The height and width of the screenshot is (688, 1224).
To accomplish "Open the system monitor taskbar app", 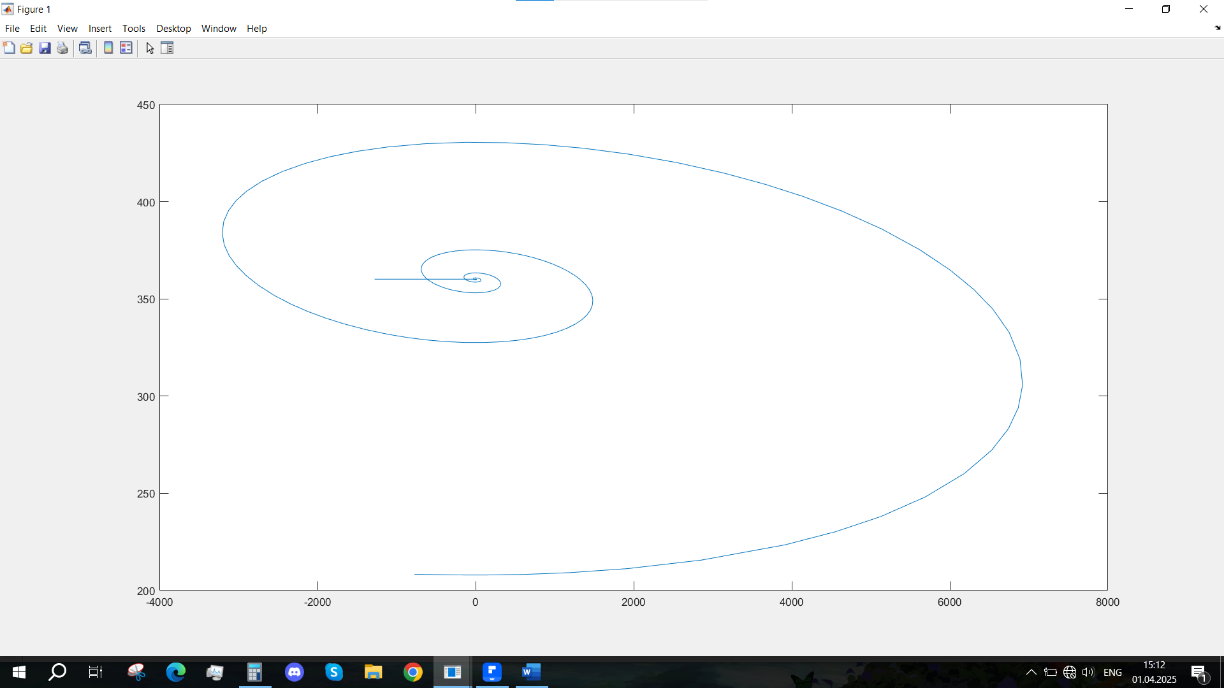I will pos(215,672).
